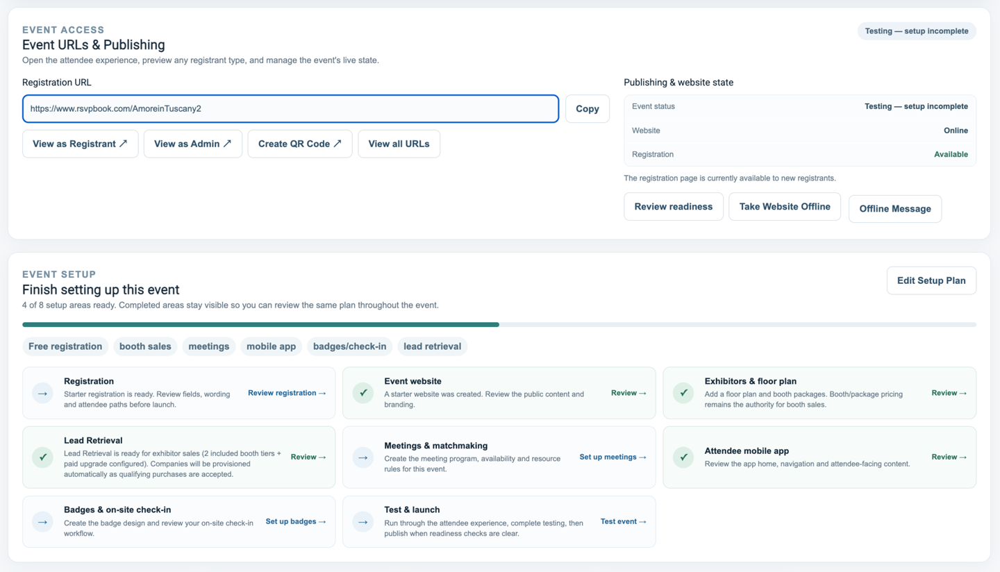Click the Free registration tag
1000x572 pixels.
[x=65, y=346]
